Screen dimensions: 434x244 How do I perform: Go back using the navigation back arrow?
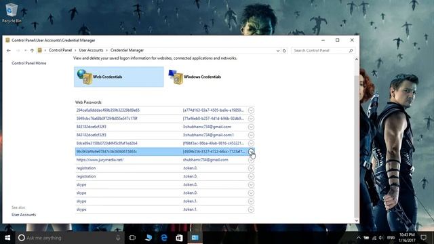click(9, 50)
